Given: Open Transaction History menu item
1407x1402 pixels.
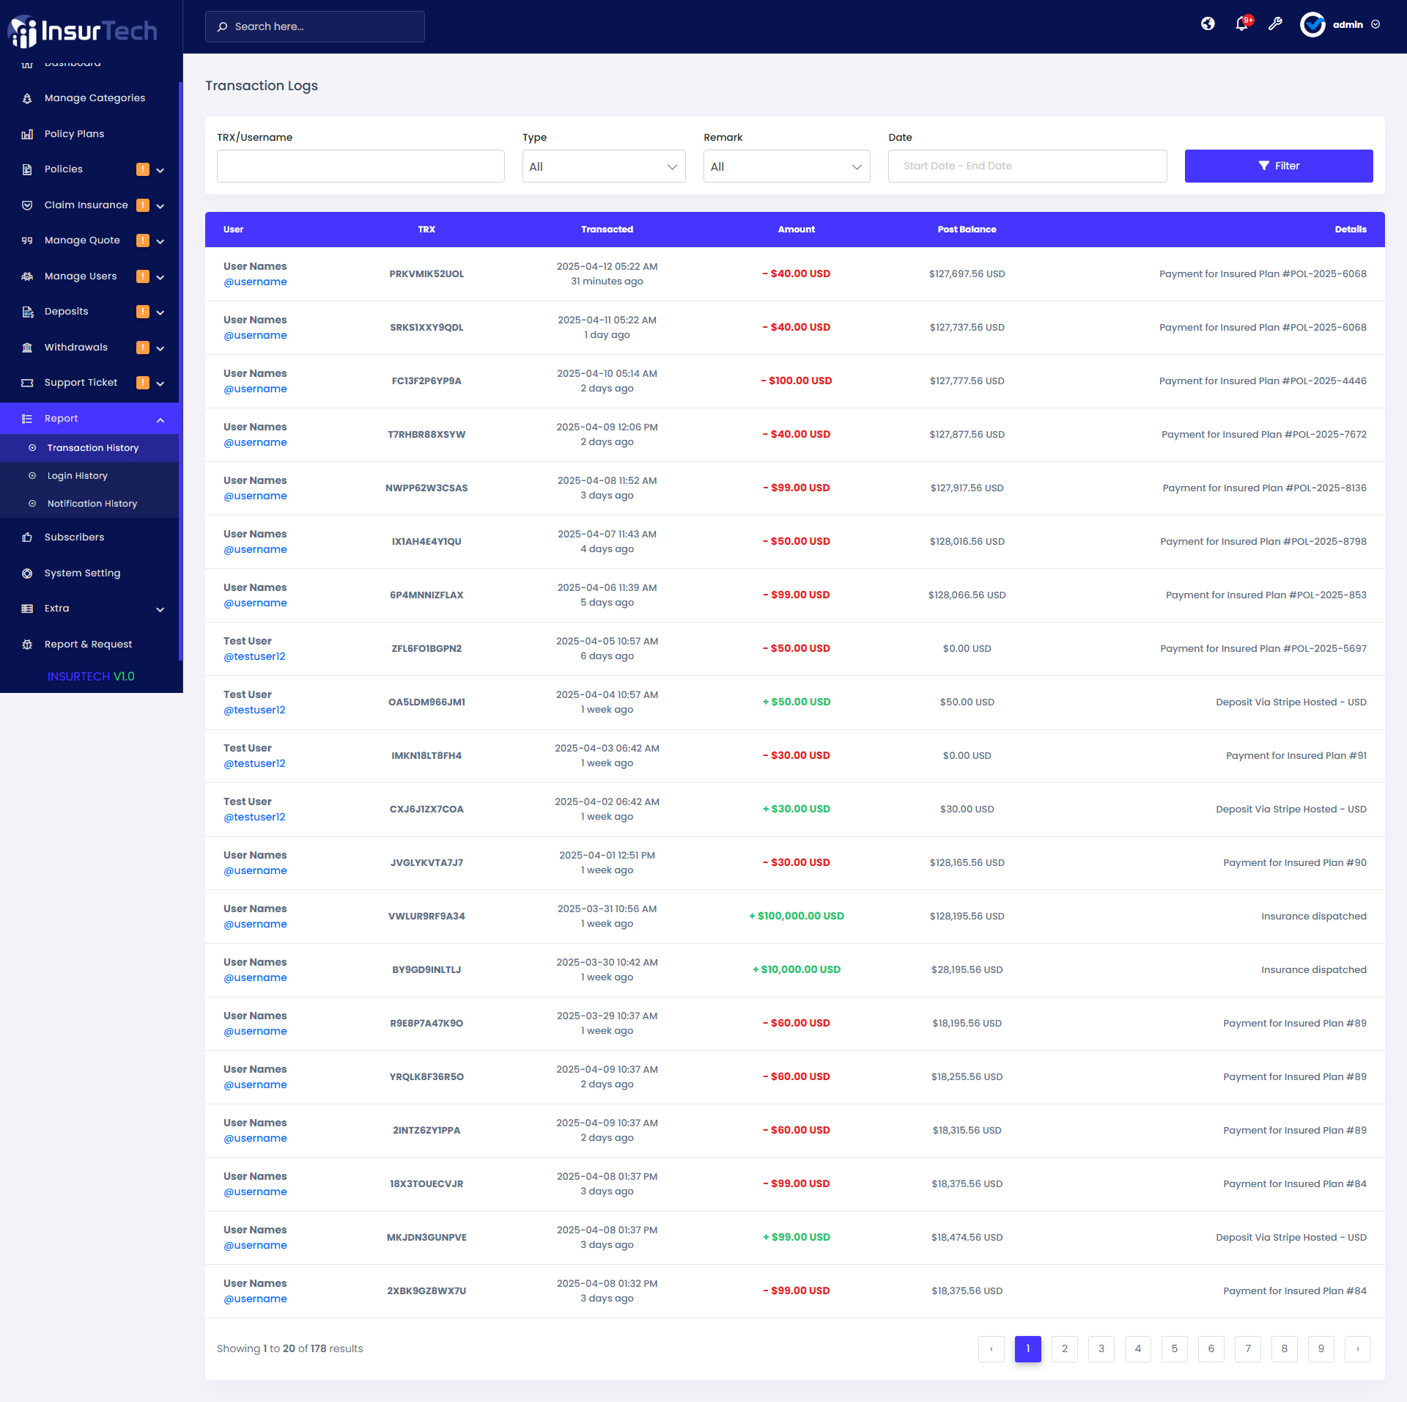Looking at the screenshot, I should pyautogui.click(x=92, y=448).
